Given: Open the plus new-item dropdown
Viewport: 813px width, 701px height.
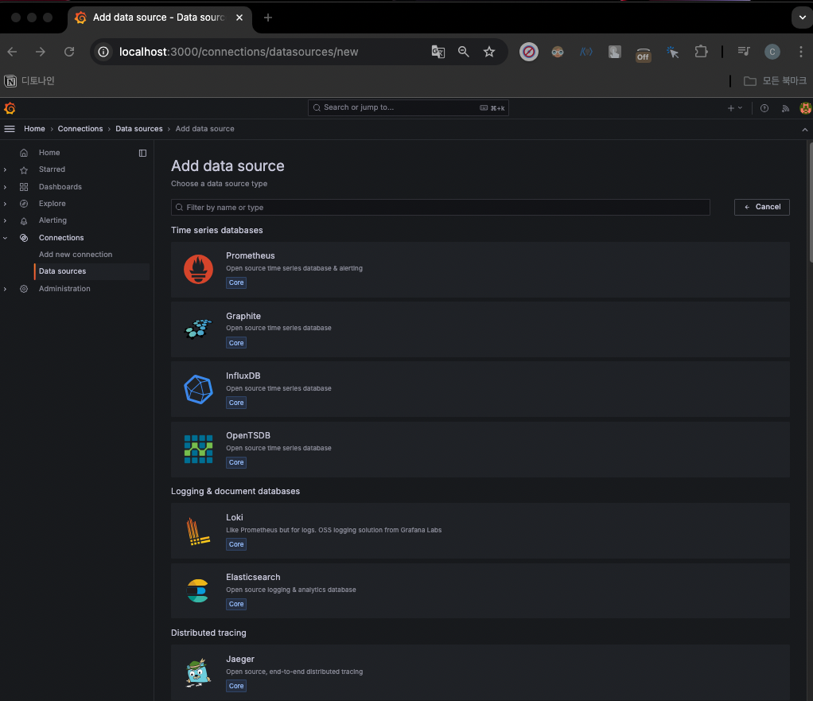Looking at the screenshot, I should (735, 108).
